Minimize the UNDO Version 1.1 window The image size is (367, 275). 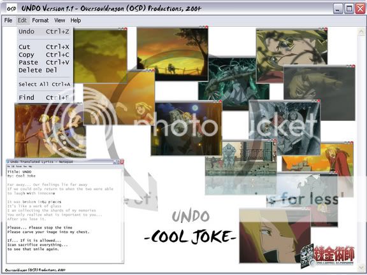(338, 9)
